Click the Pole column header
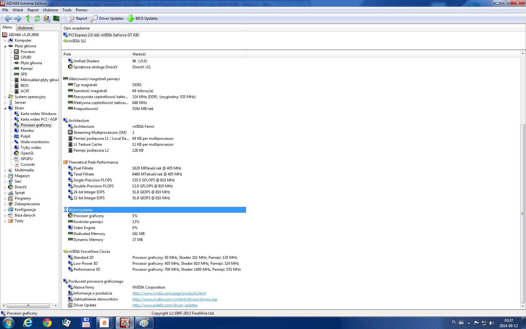The height and width of the screenshot is (329, 526). click(x=96, y=54)
